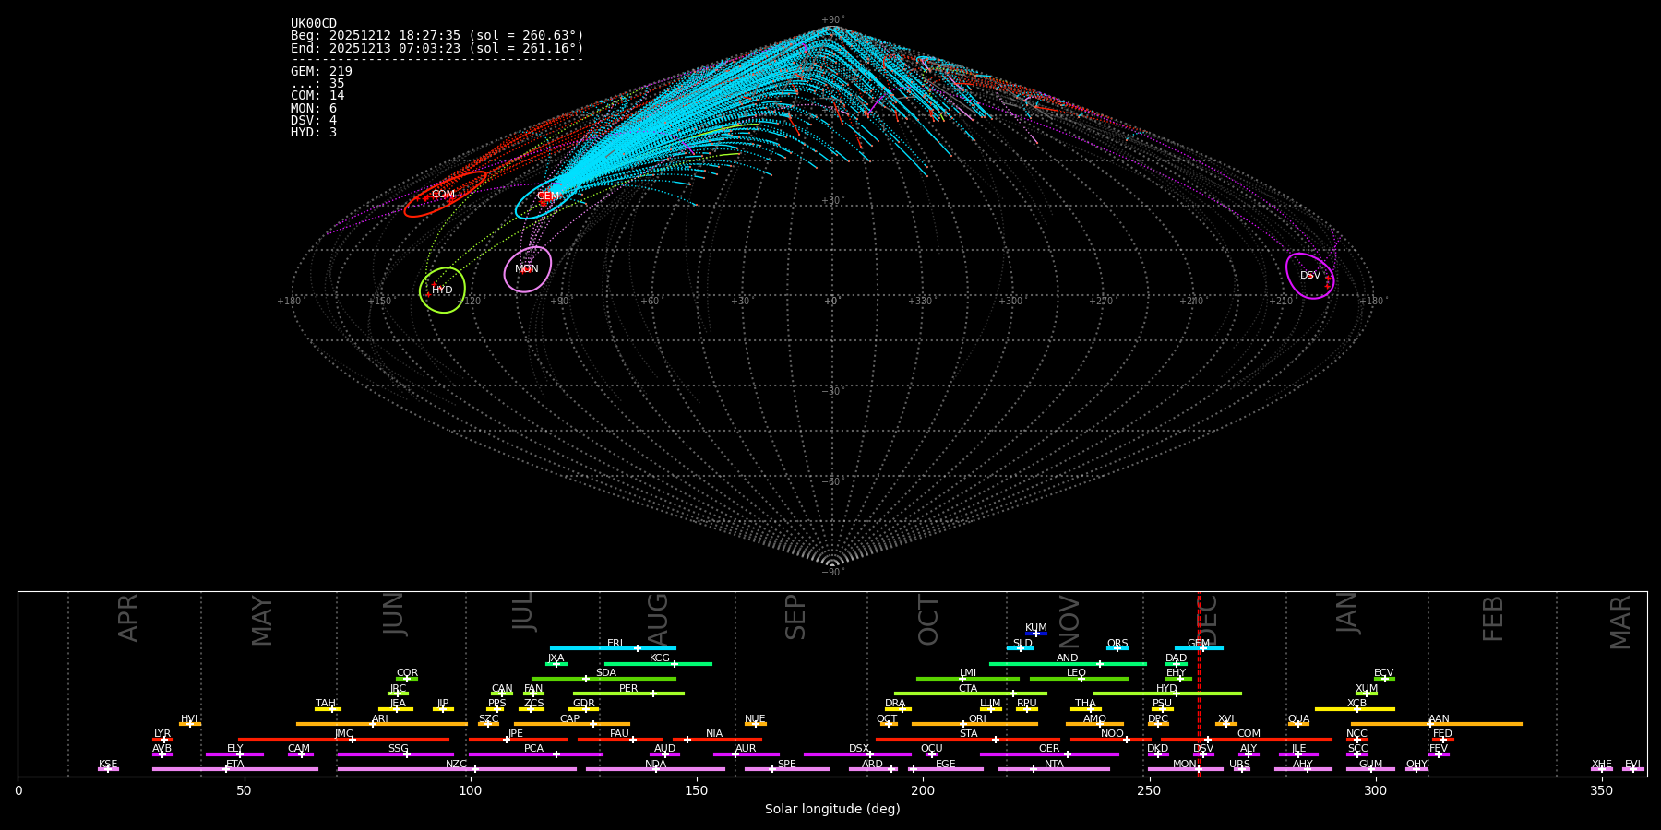Select the NZC shower label in timeline

pyautogui.click(x=456, y=764)
